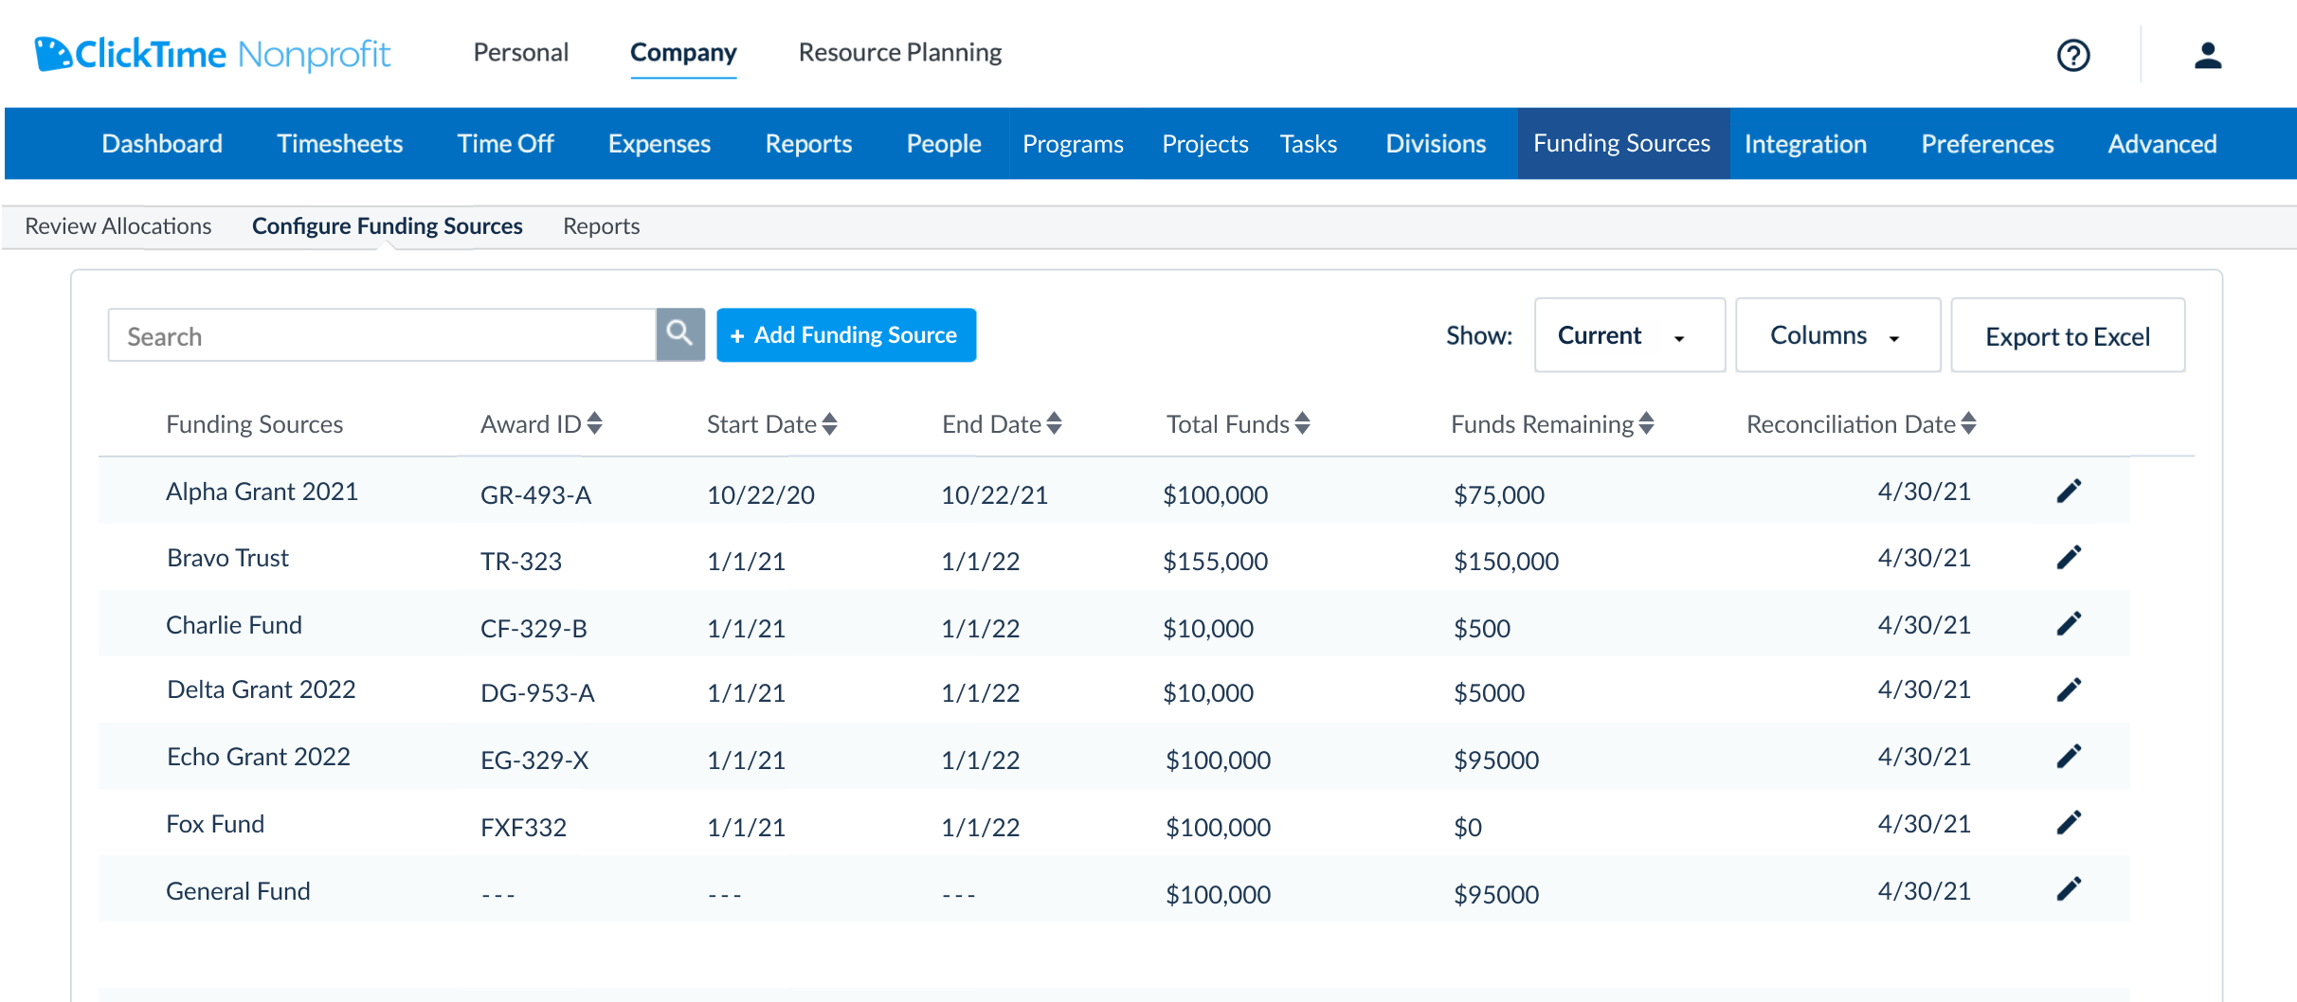Edit the Charlie Fund entry

tap(2069, 623)
